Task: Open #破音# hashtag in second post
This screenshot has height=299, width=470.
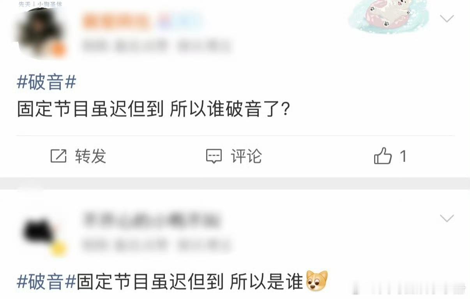Action: coord(46,281)
